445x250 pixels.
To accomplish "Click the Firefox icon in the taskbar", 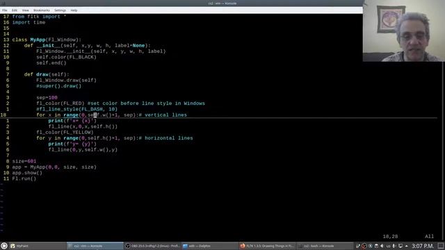I will click(x=243, y=246).
